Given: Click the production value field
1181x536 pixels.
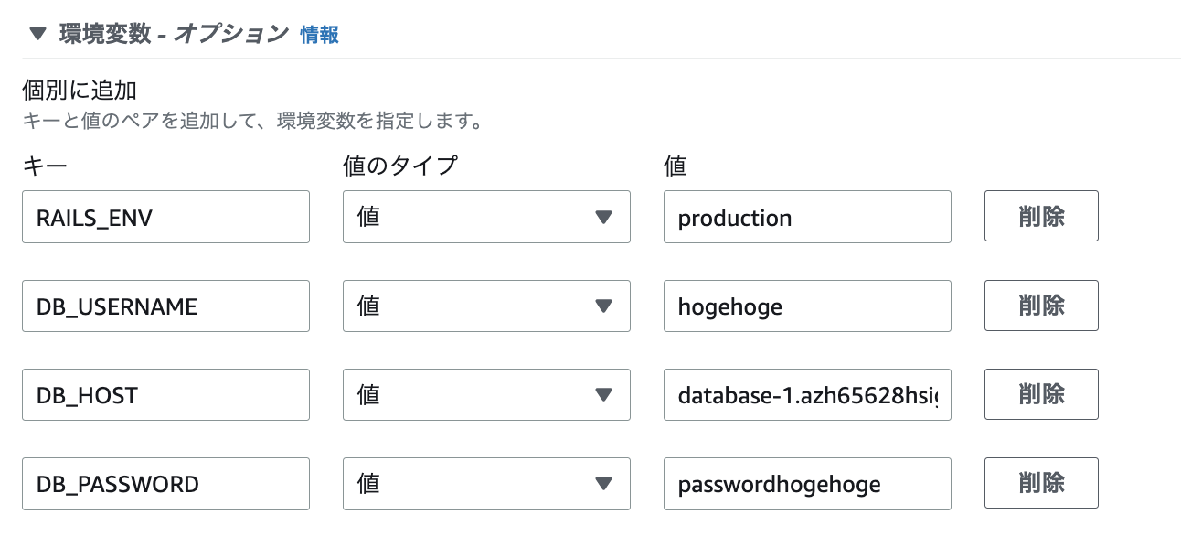Looking at the screenshot, I should [x=807, y=217].
